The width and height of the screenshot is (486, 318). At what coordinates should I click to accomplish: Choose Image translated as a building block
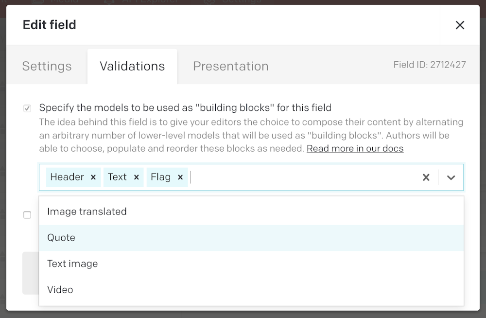pyautogui.click(x=87, y=211)
